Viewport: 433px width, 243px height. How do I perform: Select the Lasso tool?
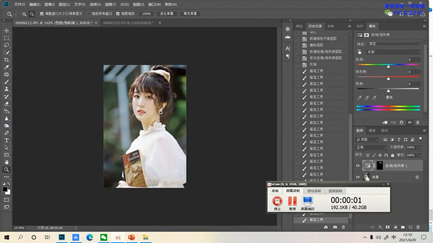click(7, 45)
